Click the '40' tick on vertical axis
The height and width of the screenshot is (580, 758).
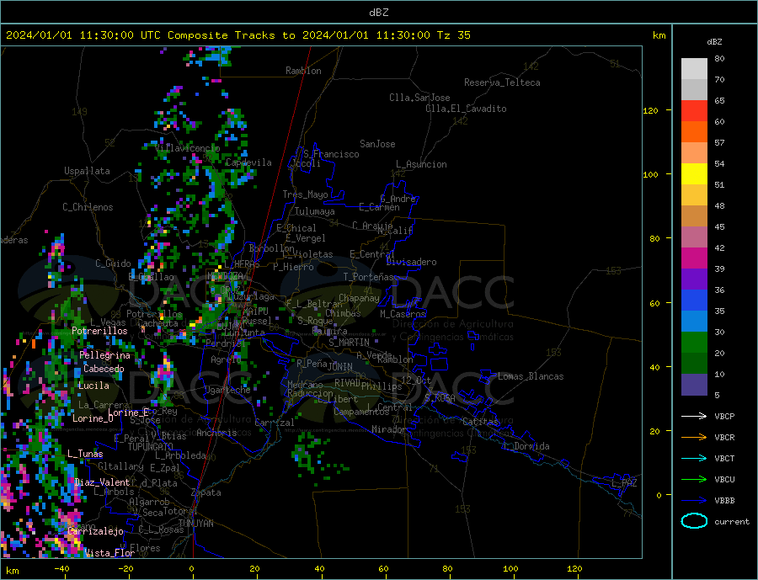654,367
